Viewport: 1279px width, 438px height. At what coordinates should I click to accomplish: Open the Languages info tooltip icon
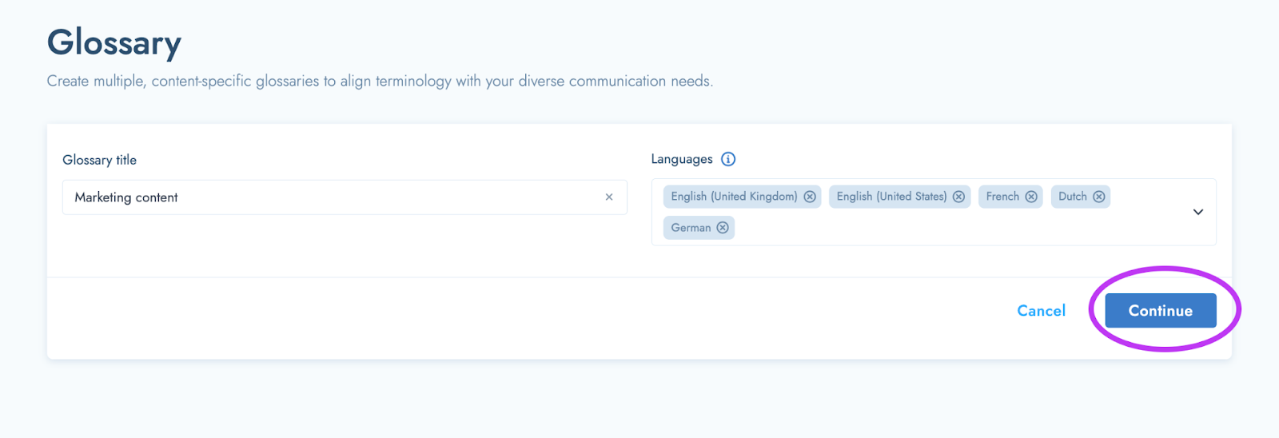click(728, 159)
